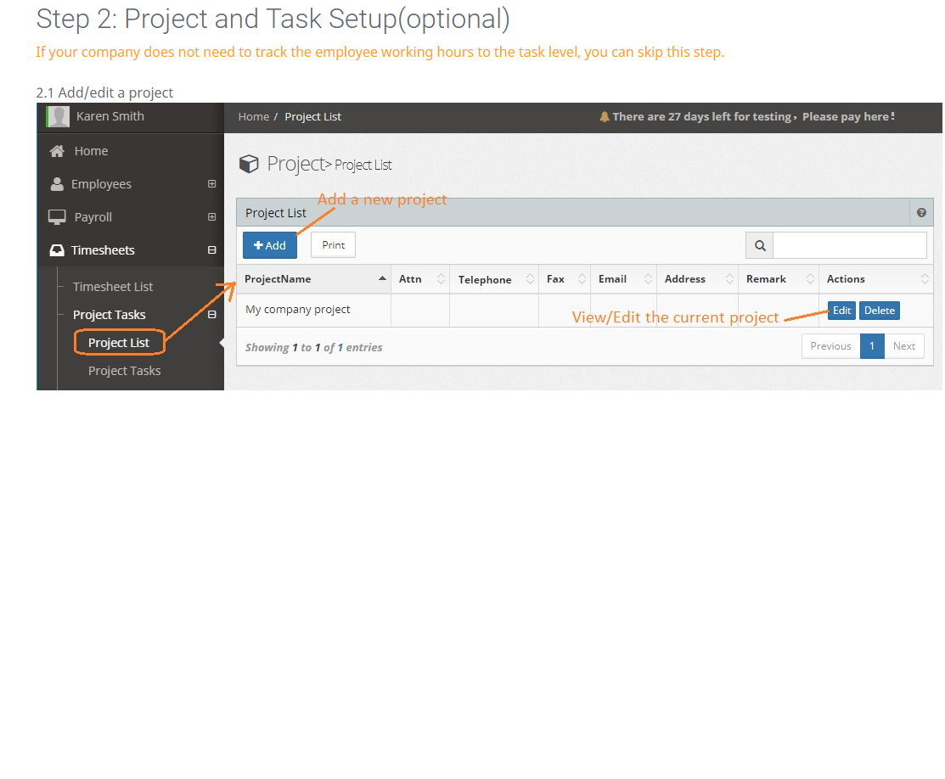
Task: Go to Previous page
Action: pos(830,346)
